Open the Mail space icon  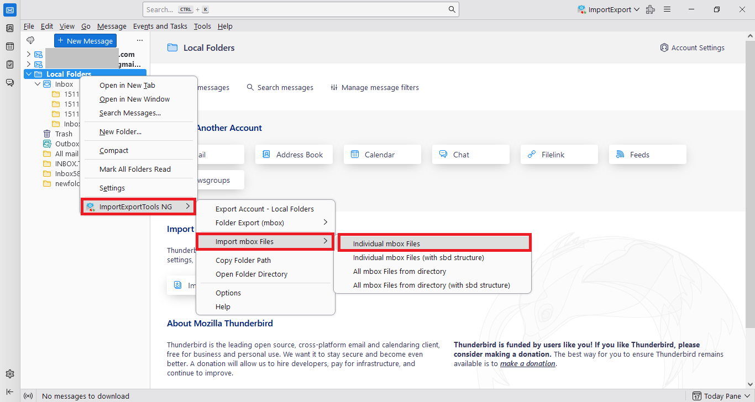point(10,9)
